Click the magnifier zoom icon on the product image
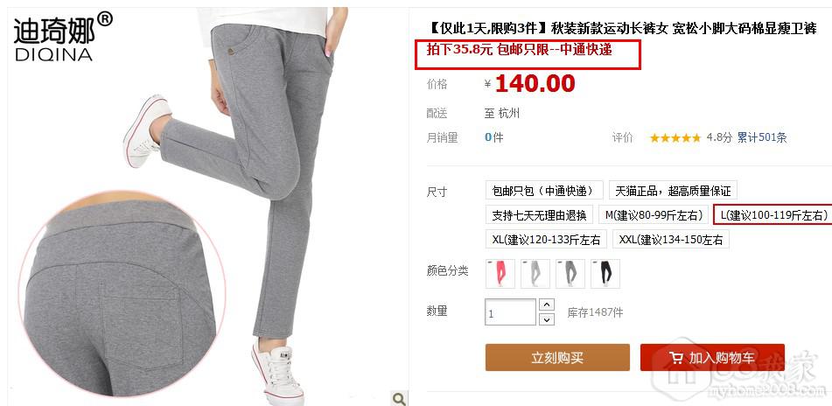Screen dimensions: 832x406 pyautogui.click(x=399, y=397)
